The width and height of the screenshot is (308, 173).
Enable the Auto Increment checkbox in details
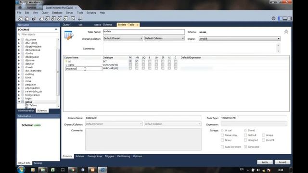(222, 147)
